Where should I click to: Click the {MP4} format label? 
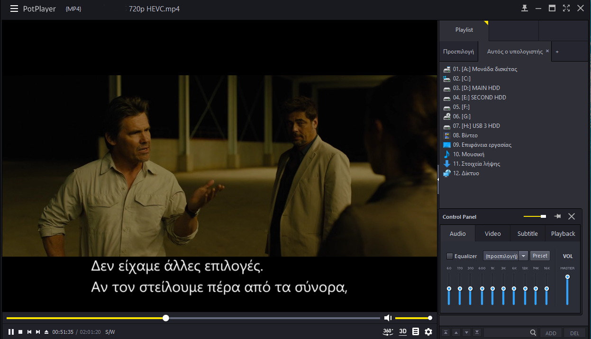point(73,9)
